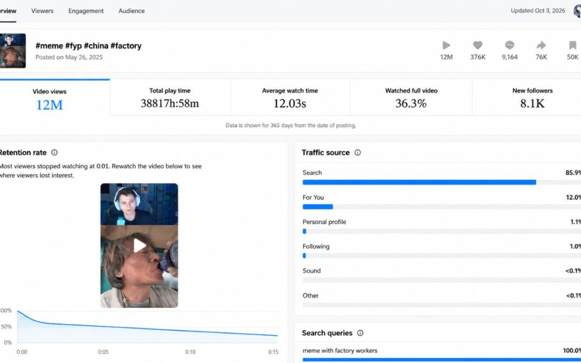581x363 pixels.
Task: Go to the Audience tab
Action: coord(132,11)
